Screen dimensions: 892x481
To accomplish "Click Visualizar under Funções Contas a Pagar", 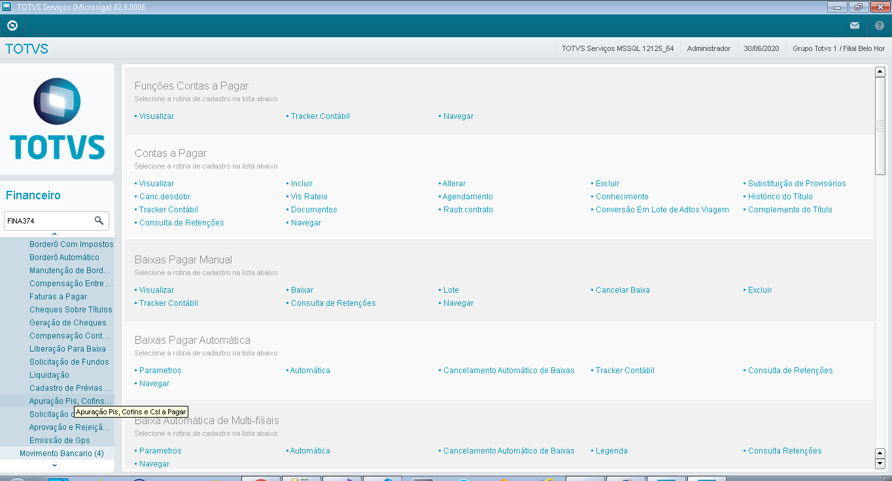I will pos(156,116).
